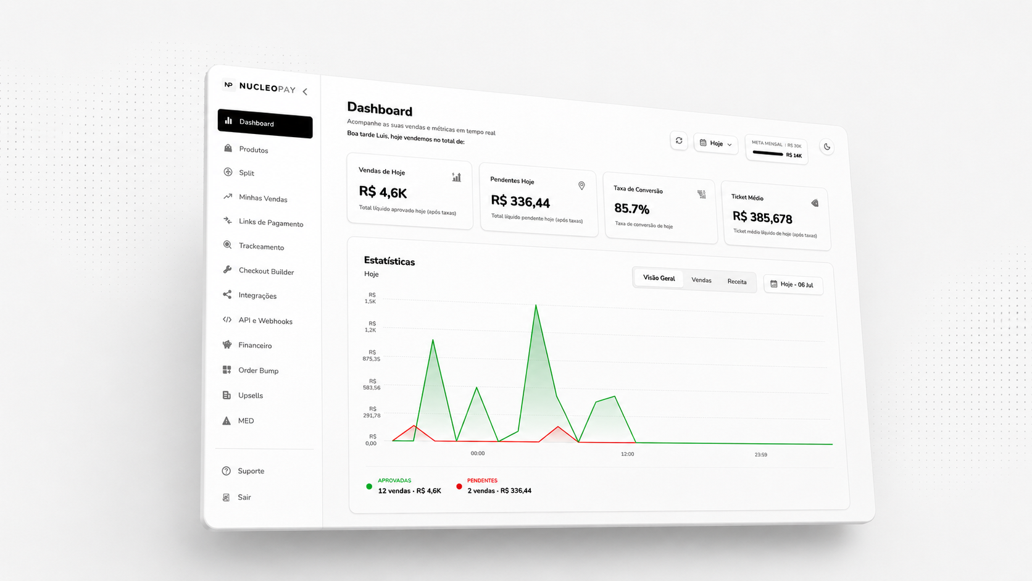Open Checkout Builder wrench item
This screenshot has width=1032, height=581.
pos(265,271)
